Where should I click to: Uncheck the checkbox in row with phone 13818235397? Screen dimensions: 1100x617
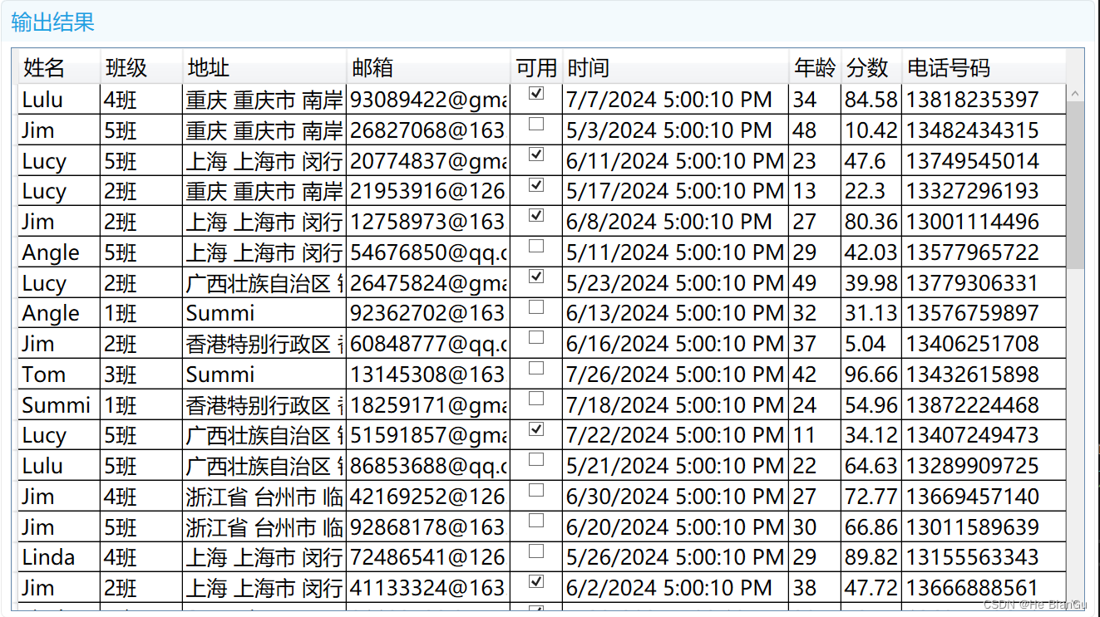(x=536, y=94)
